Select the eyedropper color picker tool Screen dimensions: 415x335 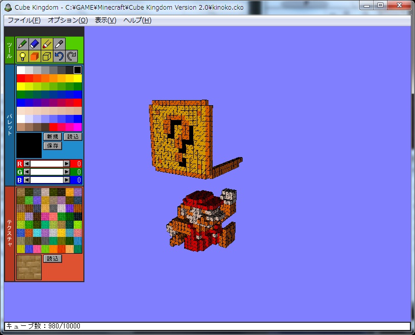coord(60,44)
